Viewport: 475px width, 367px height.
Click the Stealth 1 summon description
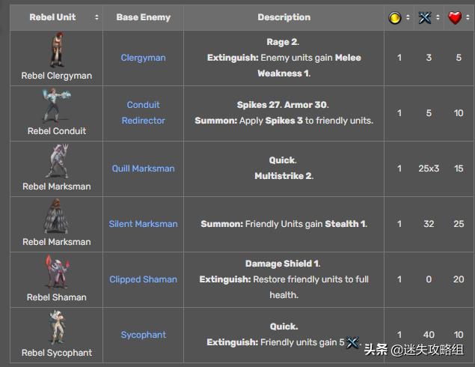coord(284,224)
